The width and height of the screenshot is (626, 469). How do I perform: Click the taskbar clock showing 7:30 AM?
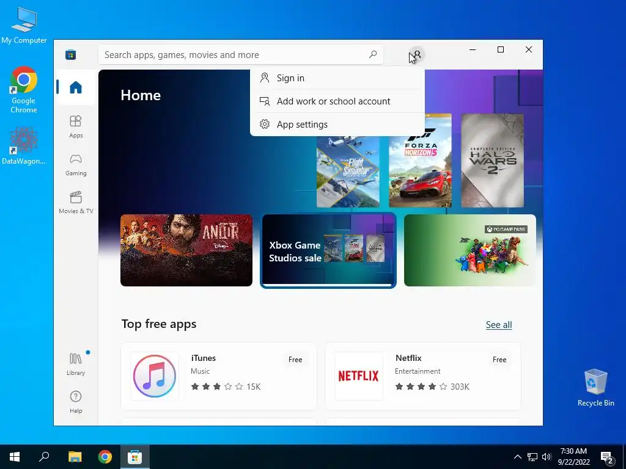pyautogui.click(x=573, y=457)
